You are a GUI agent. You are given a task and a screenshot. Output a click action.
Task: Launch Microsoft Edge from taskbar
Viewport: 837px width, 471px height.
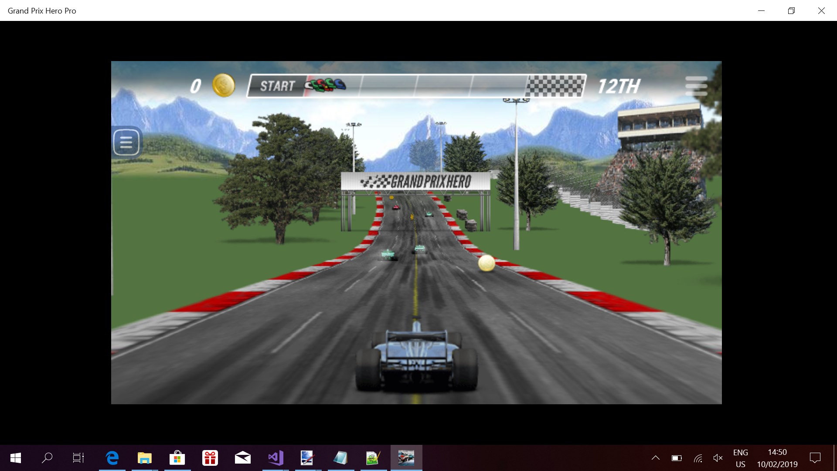point(112,458)
